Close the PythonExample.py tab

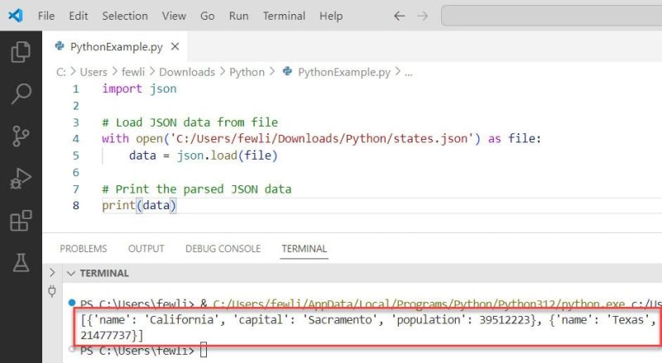(175, 46)
